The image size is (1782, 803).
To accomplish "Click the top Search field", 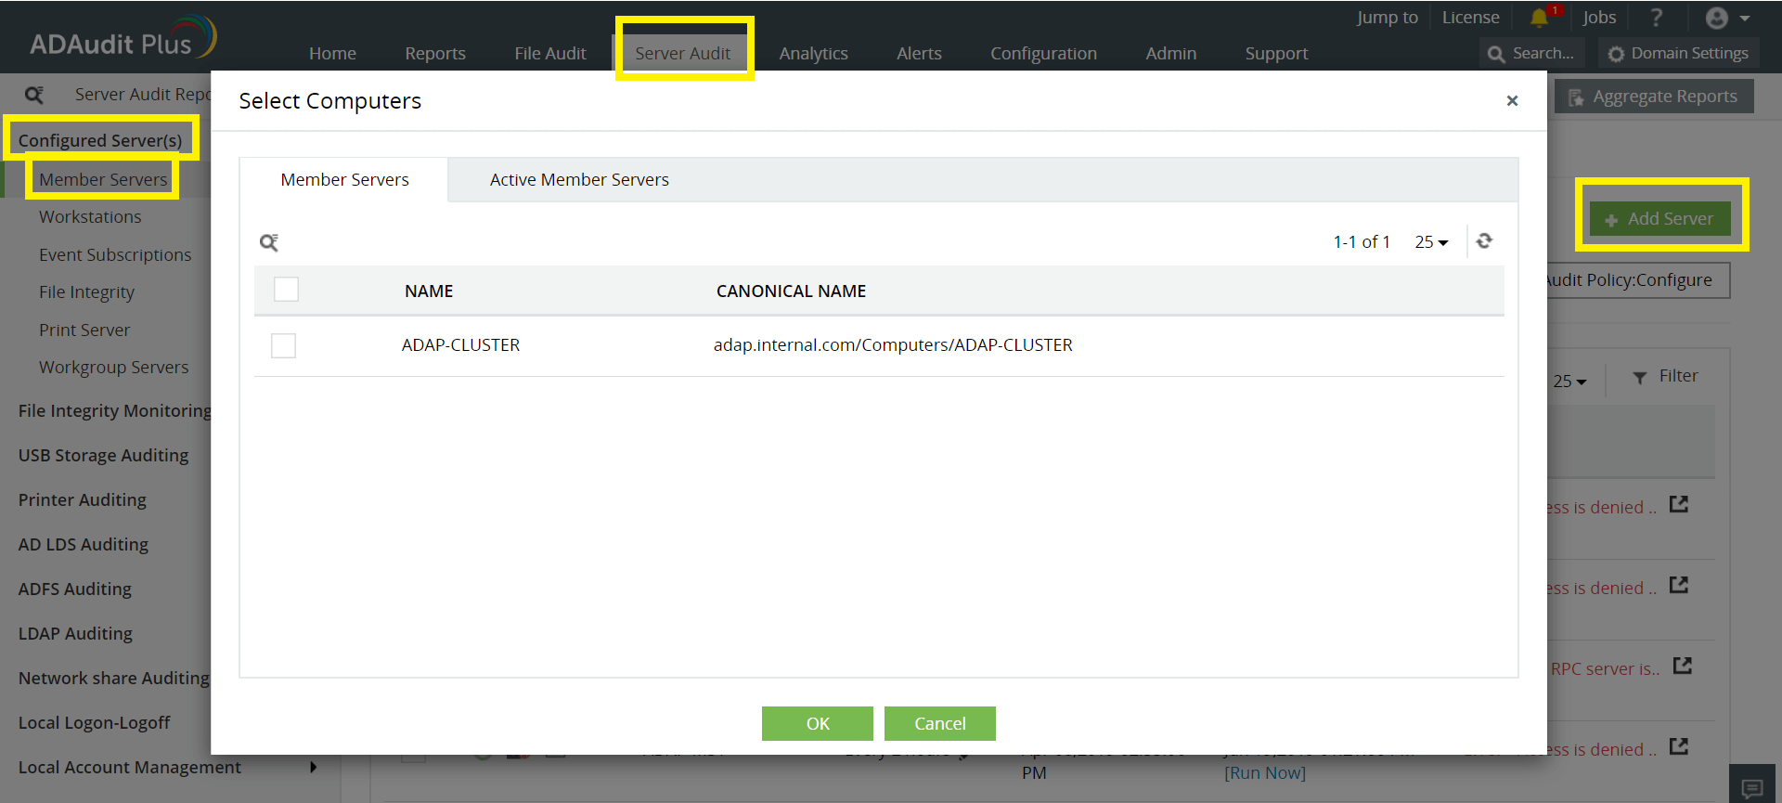I will click(x=1532, y=54).
